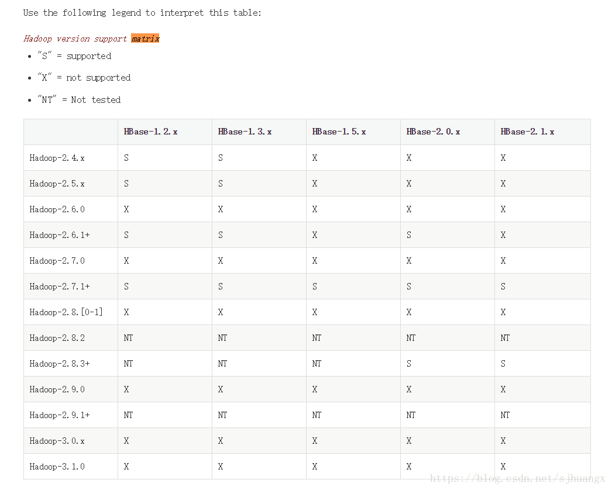Click the "Hadoop version support" heading text

pos(75,39)
